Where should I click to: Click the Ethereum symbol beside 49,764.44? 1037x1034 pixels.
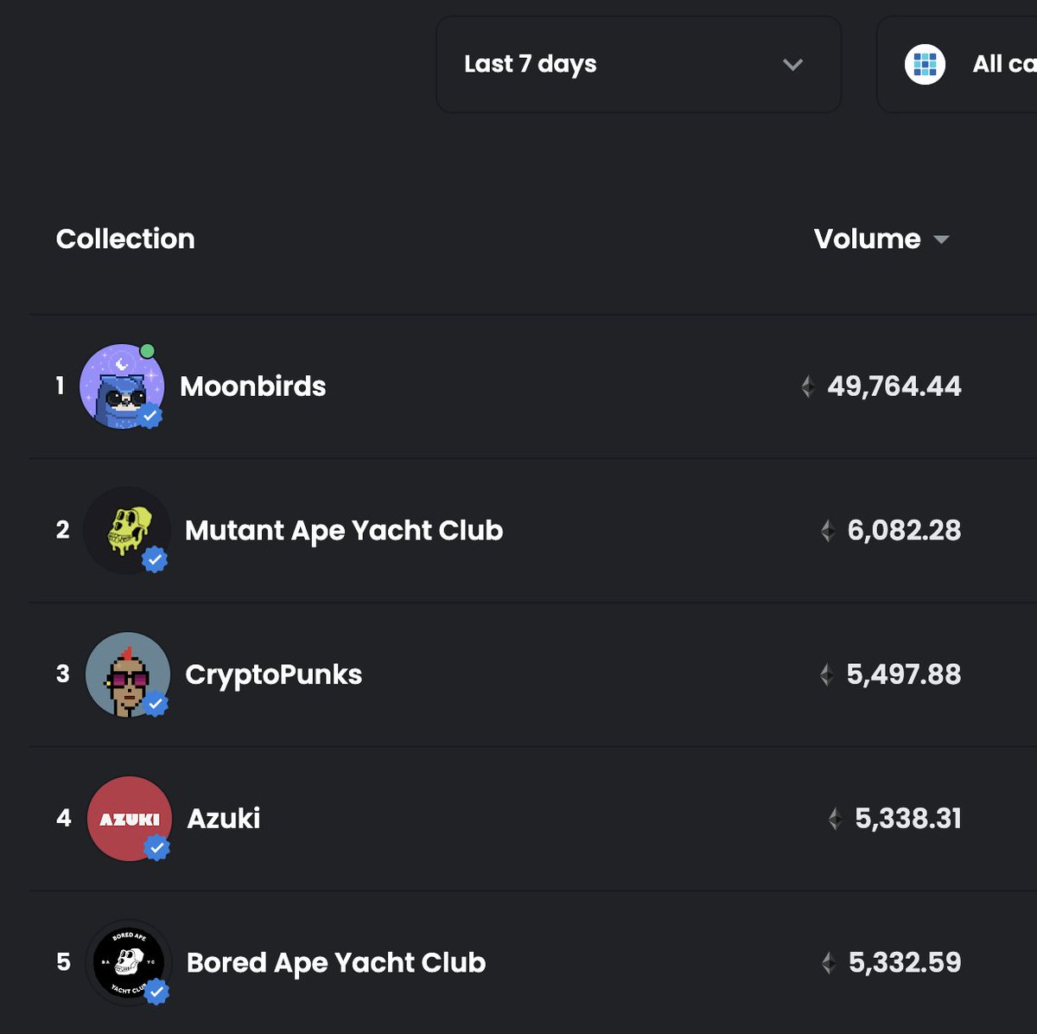point(808,386)
